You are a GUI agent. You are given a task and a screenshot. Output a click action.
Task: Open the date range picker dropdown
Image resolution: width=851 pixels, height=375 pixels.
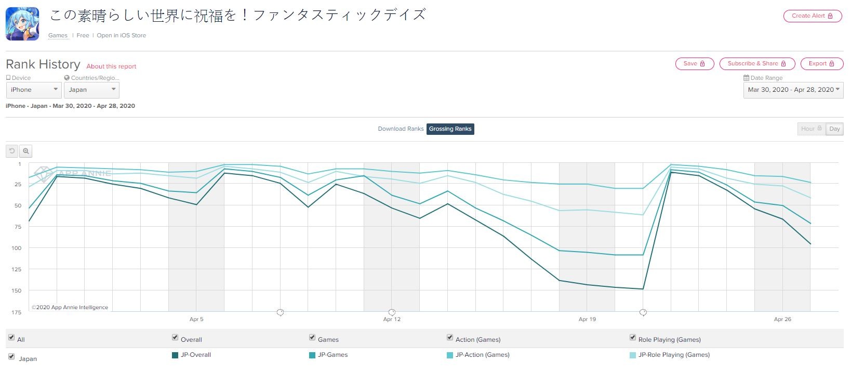click(x=793, y=90)
